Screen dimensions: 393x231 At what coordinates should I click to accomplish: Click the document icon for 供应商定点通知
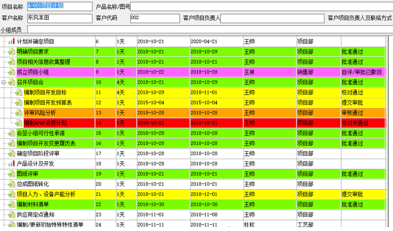[12, 214]
